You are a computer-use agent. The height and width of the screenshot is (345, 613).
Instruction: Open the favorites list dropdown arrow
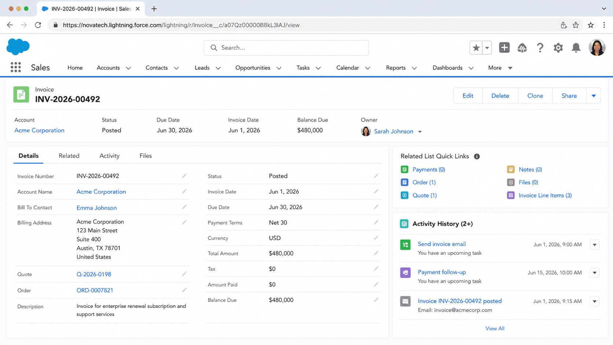coord(487,48)
